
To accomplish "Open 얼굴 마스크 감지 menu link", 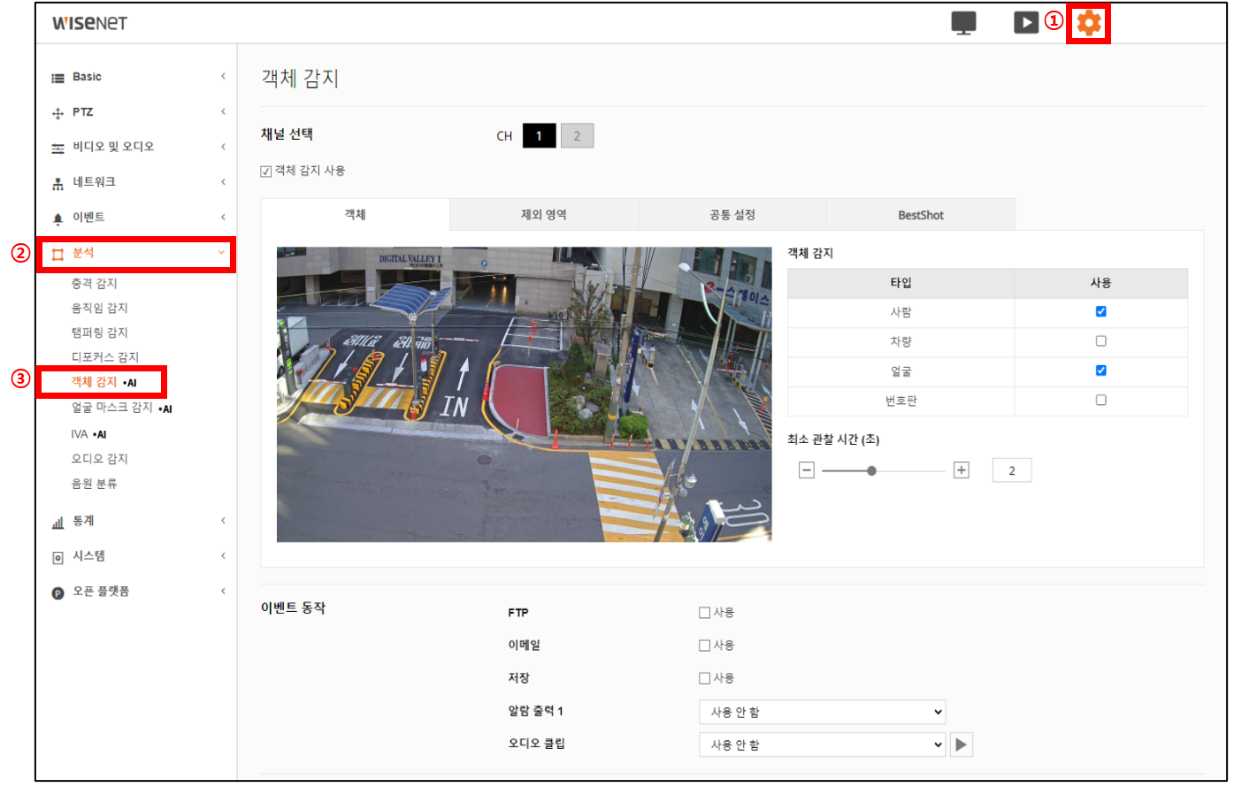I will point(112,408).
